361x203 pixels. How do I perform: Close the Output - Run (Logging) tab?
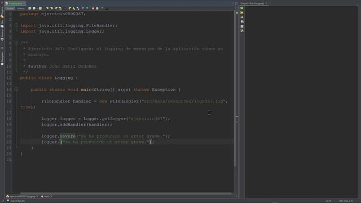[x=266, y=3]
